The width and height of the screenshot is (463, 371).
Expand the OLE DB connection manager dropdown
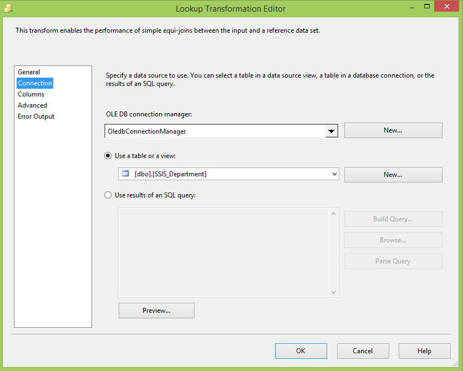coord(331,131)
